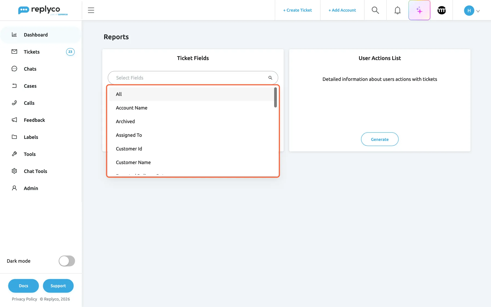Screen dimensions: 491x307
Task: Open the Support button
Action: coord(58,286)
